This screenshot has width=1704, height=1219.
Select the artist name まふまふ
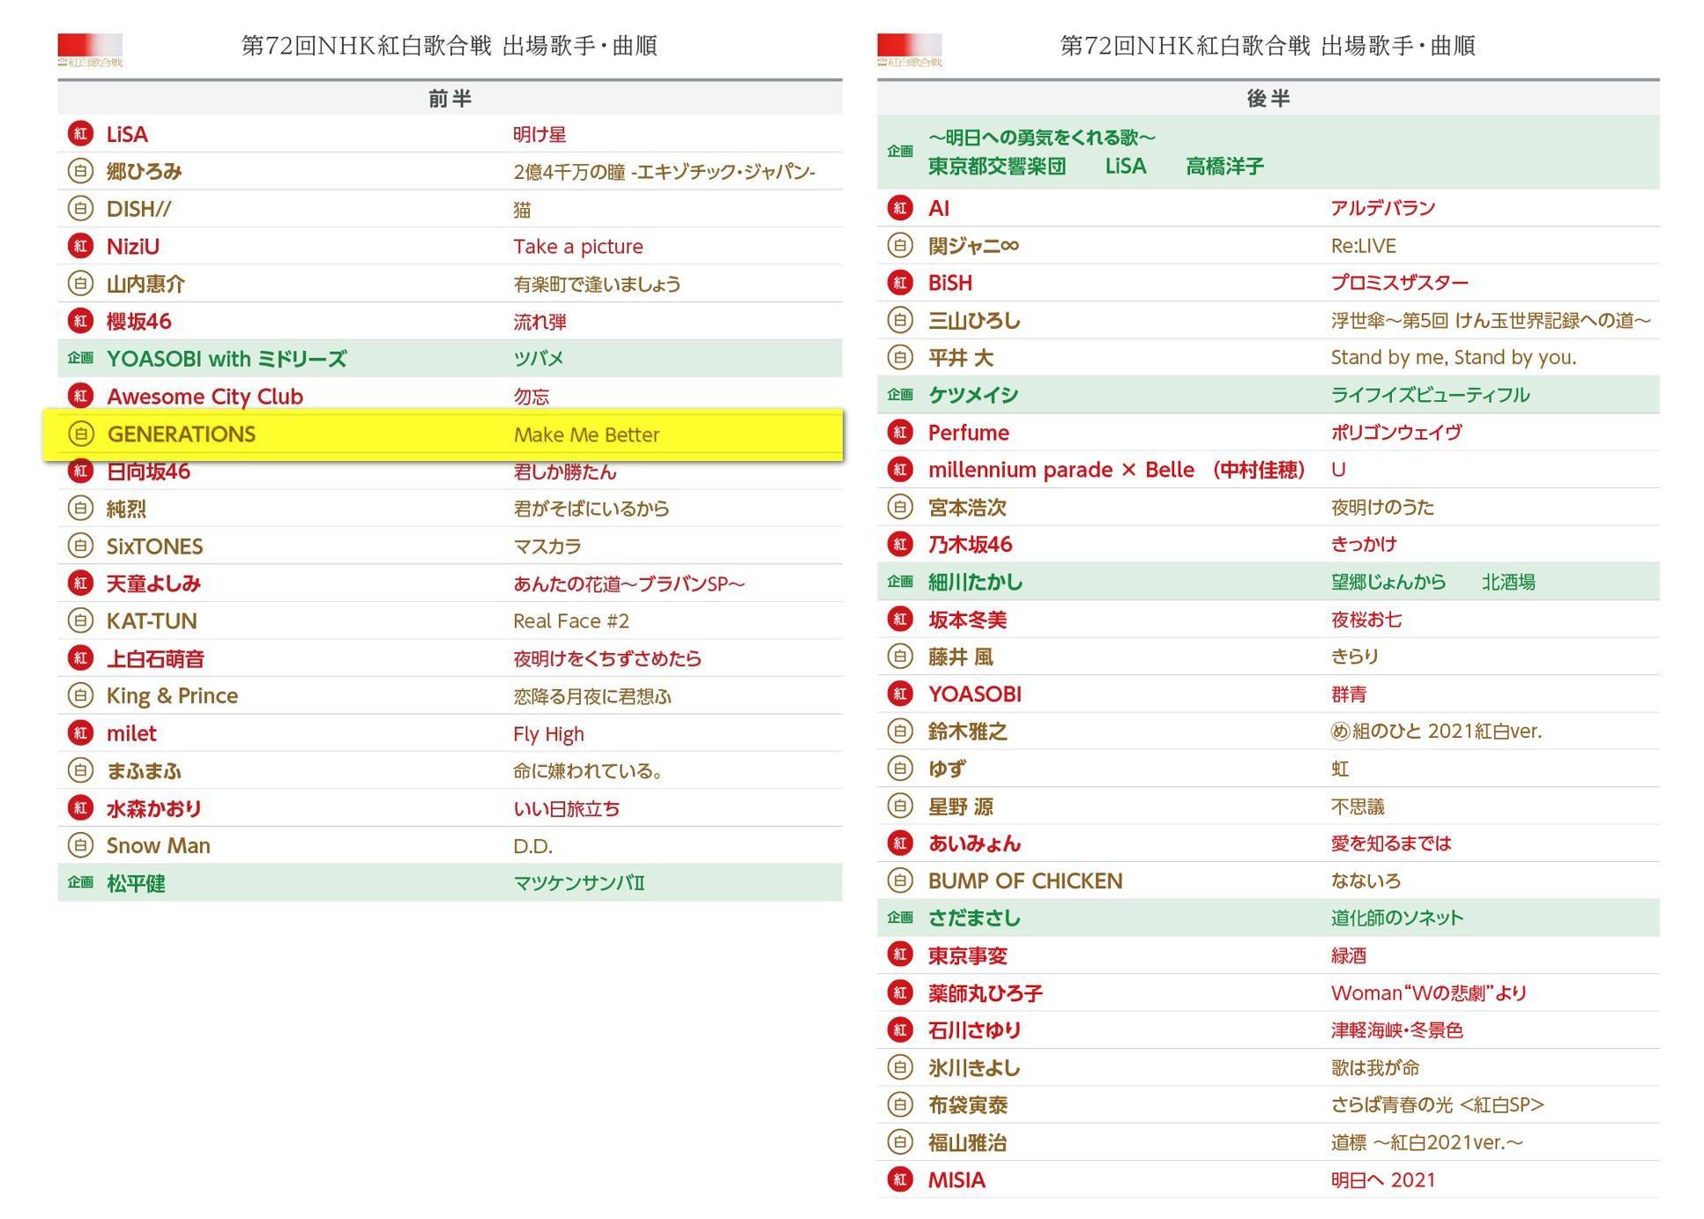tap(144, 771)
